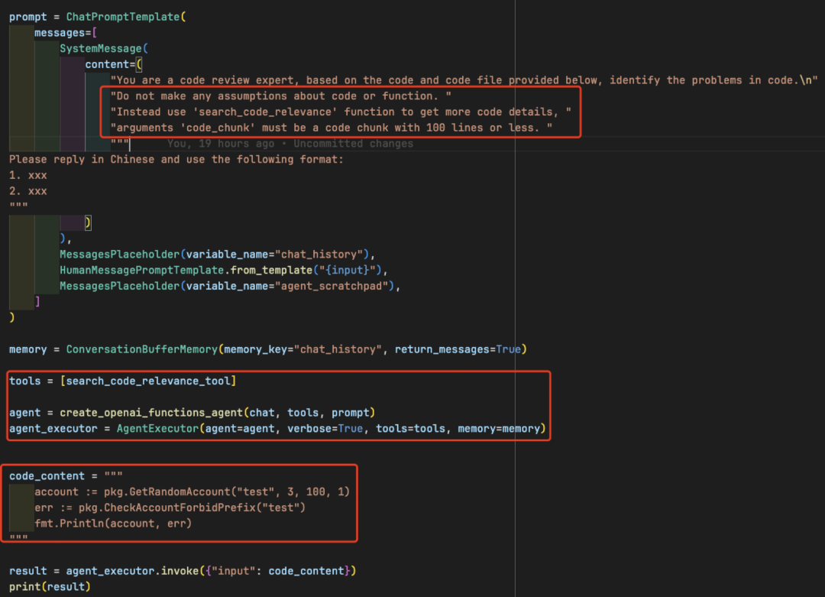Click the "arguments 'code_chunk' must be" line
The height and width of the screenshot is (597, 825).
click(x=331, y=128)
